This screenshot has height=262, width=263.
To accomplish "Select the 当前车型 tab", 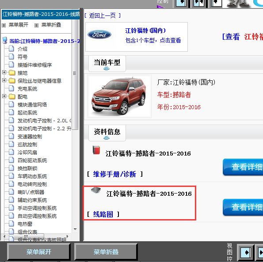I will coord(107,64).
